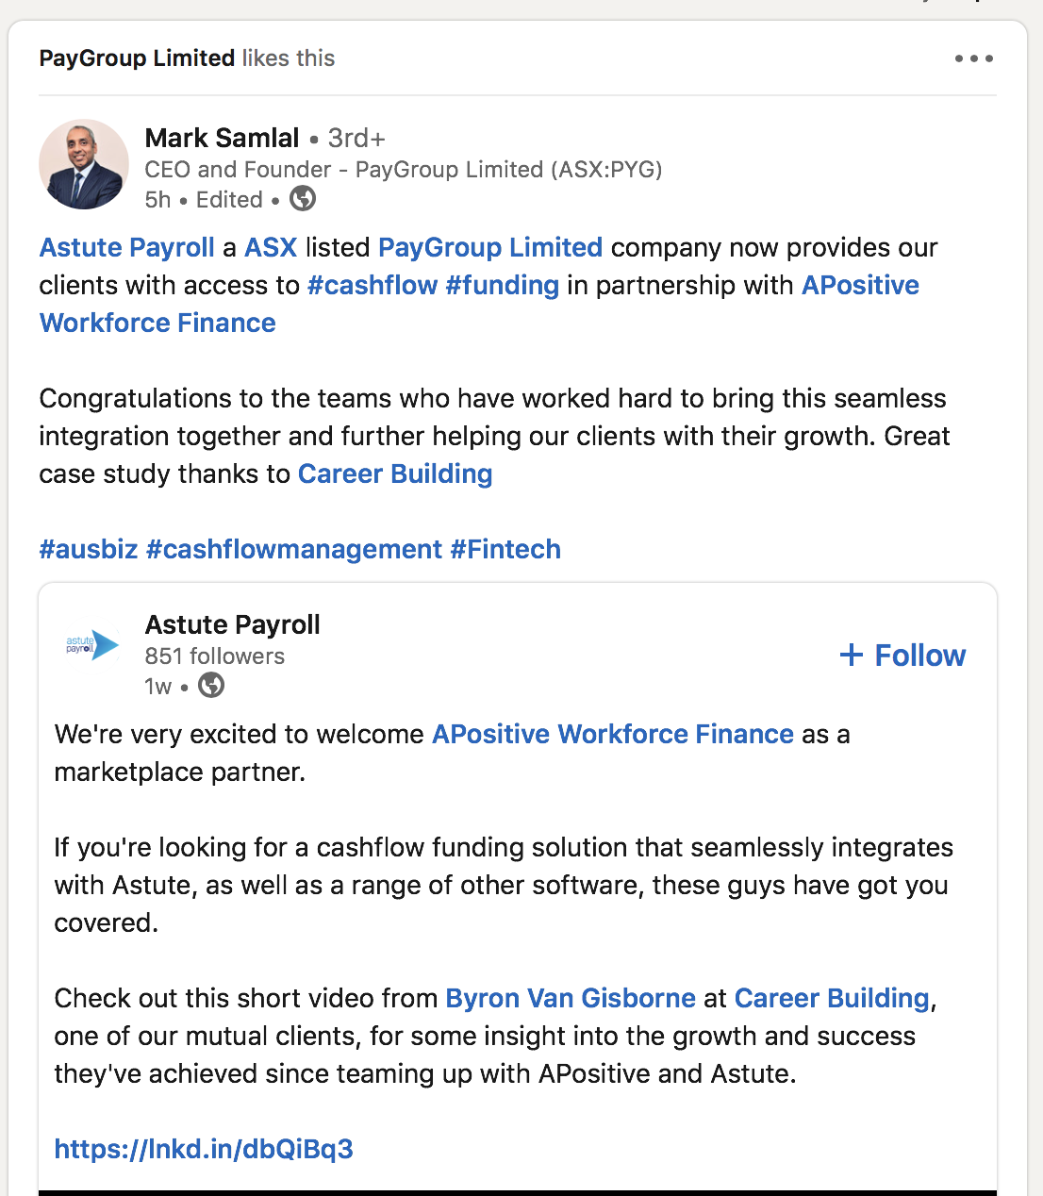This screenshot has height=1196, width=1043.
Task: Open PayGroup Limited in the likes header
Action: pos(137,58)
